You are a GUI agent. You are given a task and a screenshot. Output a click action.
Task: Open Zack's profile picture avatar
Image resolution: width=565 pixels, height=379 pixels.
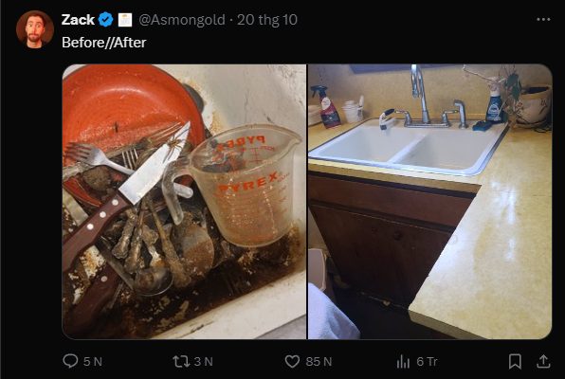click(35, 29)
